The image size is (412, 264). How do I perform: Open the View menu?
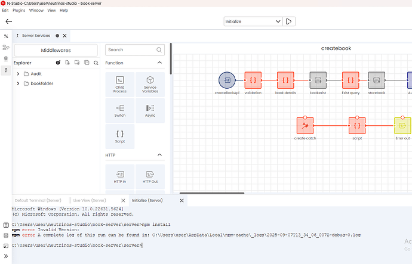point(51,11)
